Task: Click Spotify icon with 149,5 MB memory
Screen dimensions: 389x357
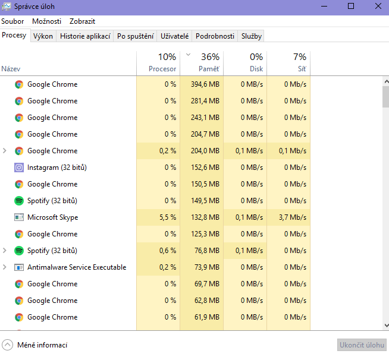Action: [19, 201]
